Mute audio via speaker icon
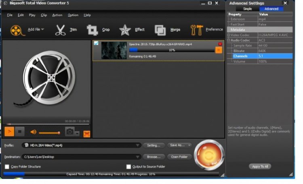 (x=34, y=132)
